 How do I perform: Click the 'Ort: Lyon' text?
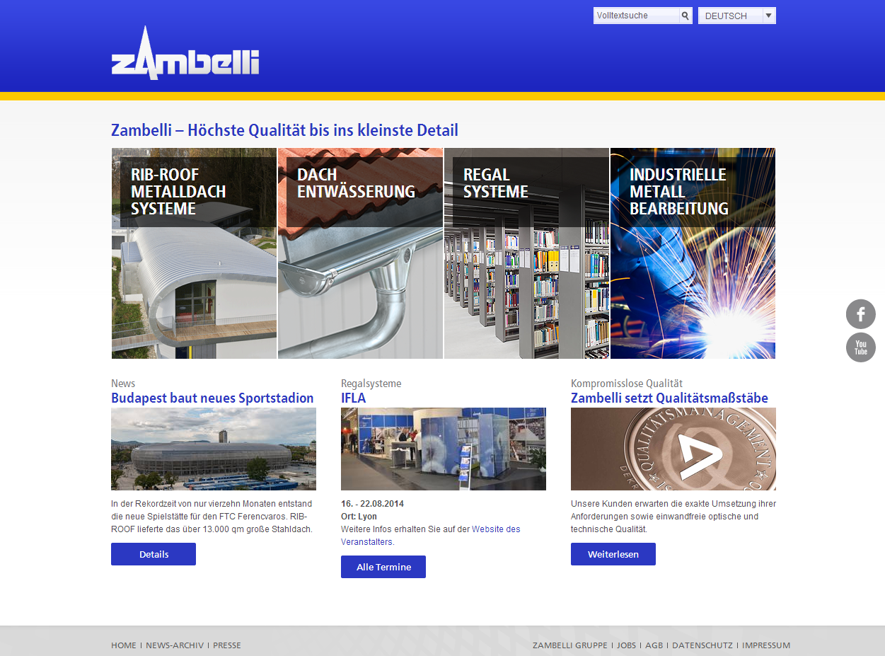coord(359,517)
